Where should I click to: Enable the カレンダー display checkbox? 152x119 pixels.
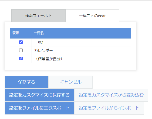(21, 50)
